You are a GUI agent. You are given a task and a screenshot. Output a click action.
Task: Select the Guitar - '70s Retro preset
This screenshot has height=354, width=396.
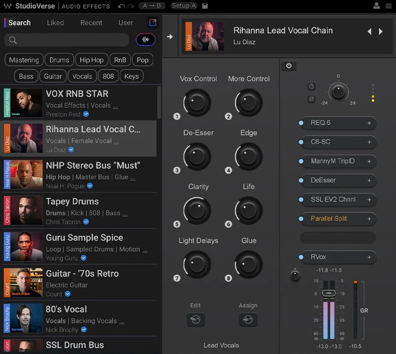(x=79, y=283)
